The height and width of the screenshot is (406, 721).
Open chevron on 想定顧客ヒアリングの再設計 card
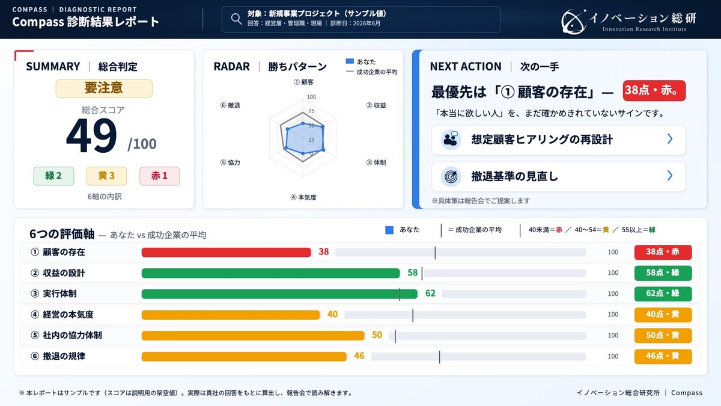point(670,139)
